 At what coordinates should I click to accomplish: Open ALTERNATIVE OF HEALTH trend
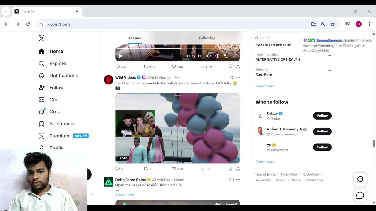278,59
